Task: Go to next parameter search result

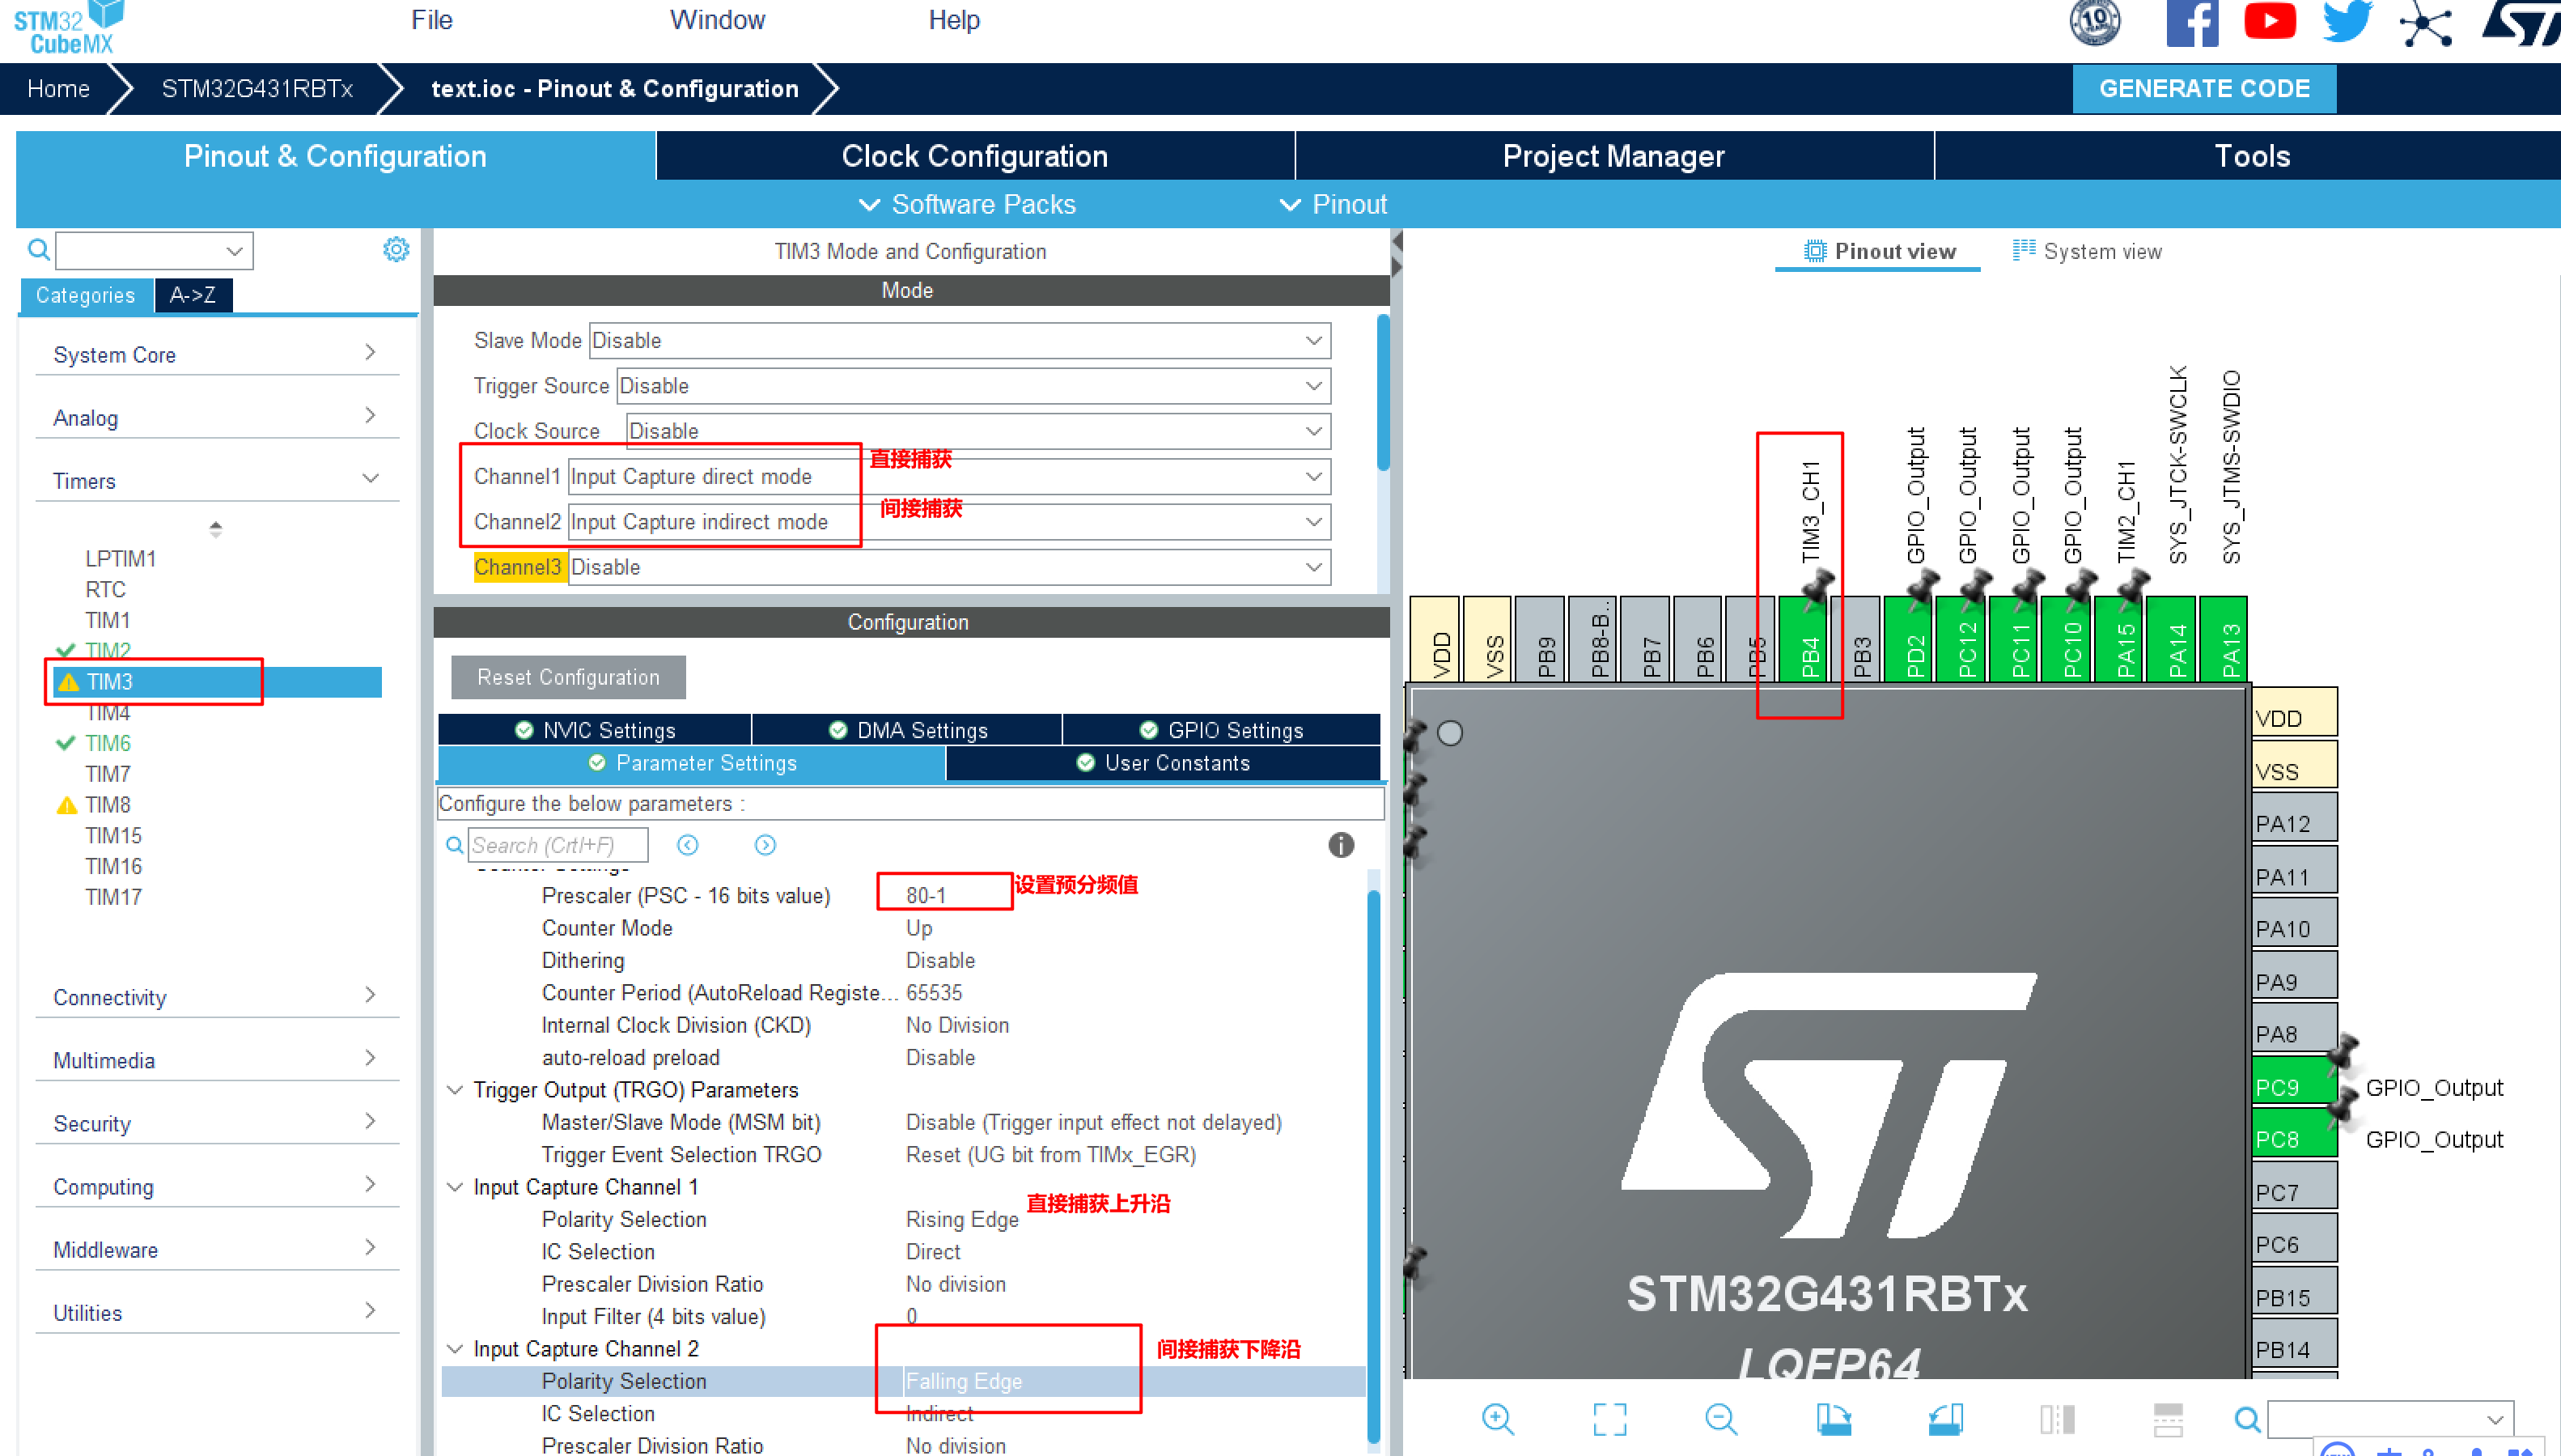Action: pyautogui.click(x=765, y=845)
